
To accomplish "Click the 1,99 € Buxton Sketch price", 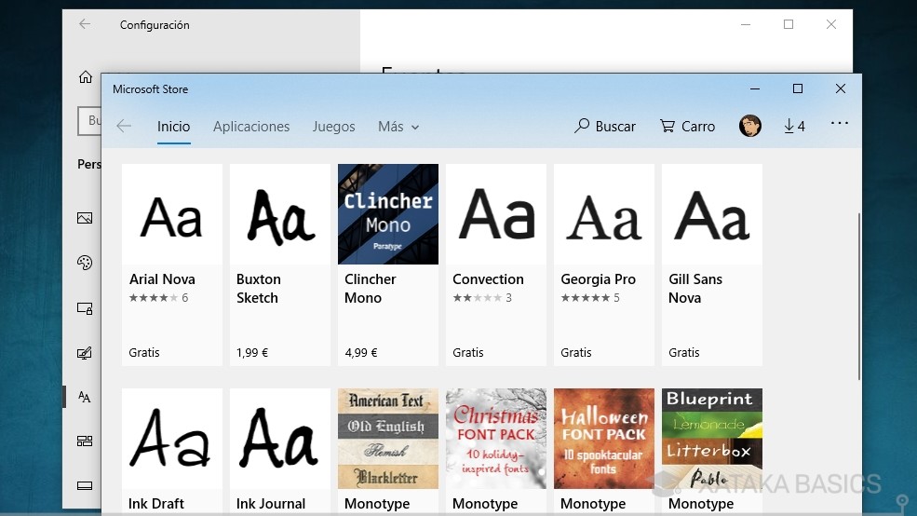I will coord(252,353).
